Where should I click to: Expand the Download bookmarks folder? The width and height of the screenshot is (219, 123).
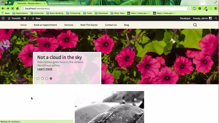[x=101, y=13]
